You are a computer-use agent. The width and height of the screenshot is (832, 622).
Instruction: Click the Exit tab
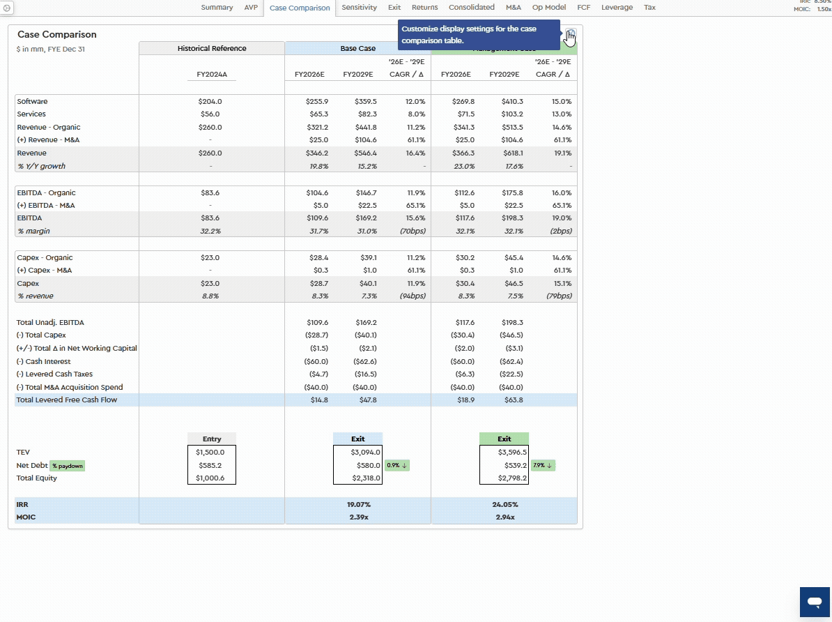(394, 8)
